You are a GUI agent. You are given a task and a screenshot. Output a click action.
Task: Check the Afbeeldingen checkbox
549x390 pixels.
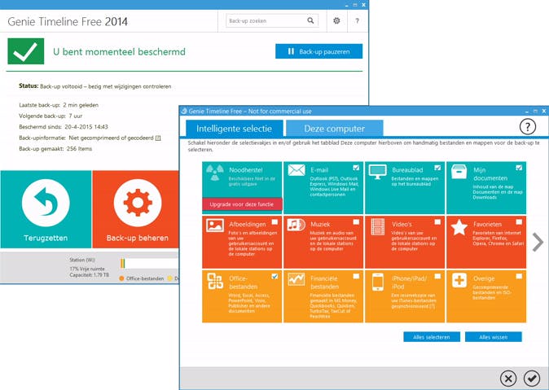click(x=274, y=222)
